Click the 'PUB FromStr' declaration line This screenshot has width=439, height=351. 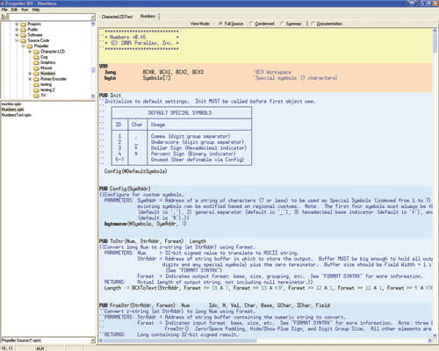tap(214, 305)
